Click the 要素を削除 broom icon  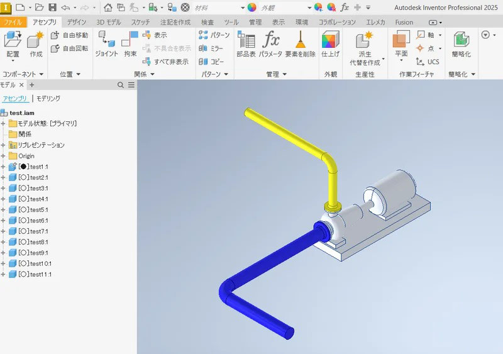300,44
